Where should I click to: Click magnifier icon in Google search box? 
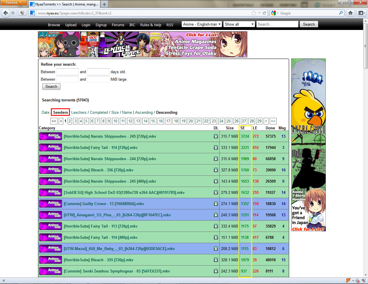(341, 13)
